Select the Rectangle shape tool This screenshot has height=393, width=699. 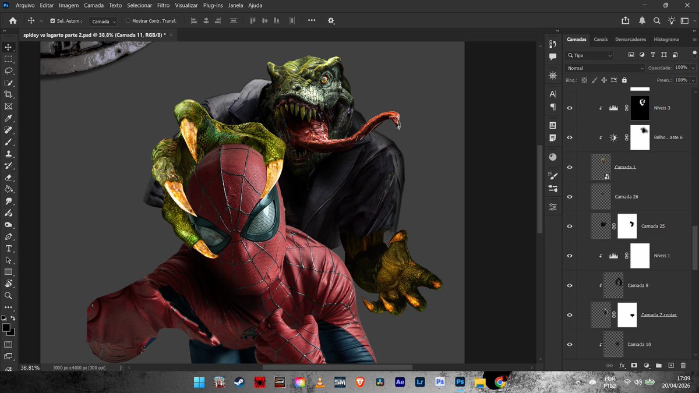pyautogui.click(x=8, y=272)
